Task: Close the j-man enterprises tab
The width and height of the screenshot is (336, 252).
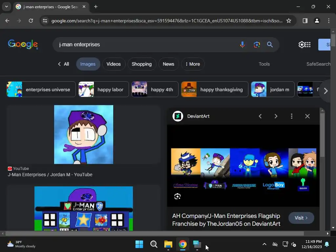Action: [84, 7]
